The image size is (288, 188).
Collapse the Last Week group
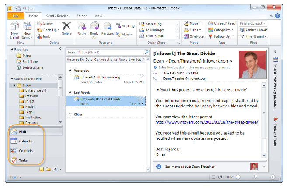(x=70, y=92)
